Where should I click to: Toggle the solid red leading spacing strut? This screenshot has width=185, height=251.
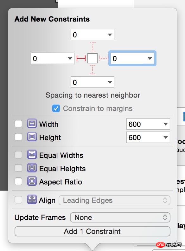(x=81, y=58)
